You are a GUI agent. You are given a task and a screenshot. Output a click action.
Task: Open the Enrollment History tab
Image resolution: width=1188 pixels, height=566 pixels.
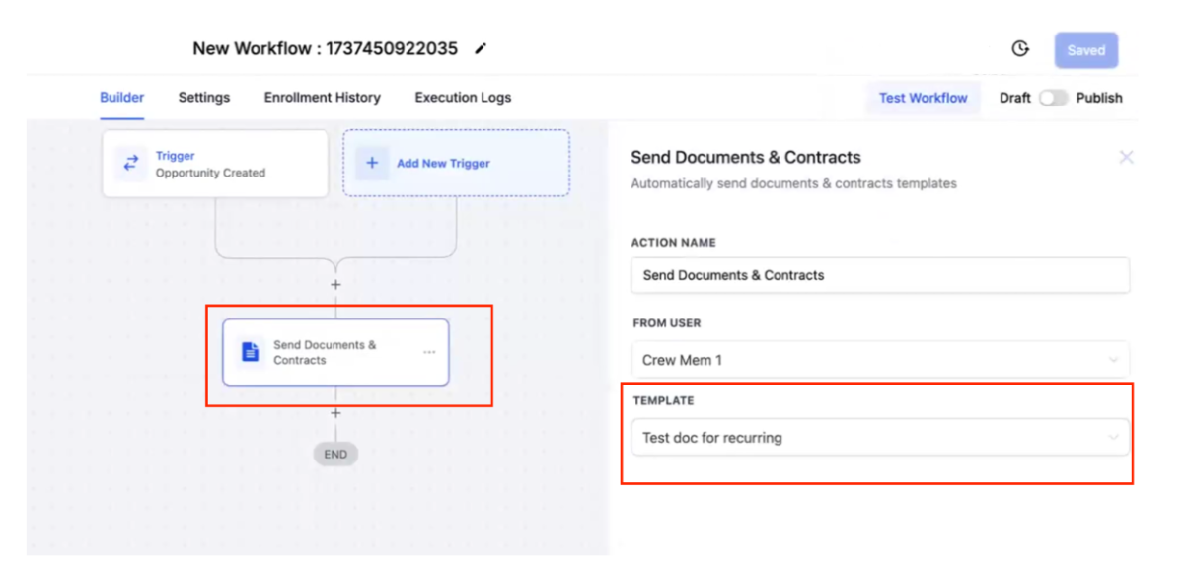322,98
